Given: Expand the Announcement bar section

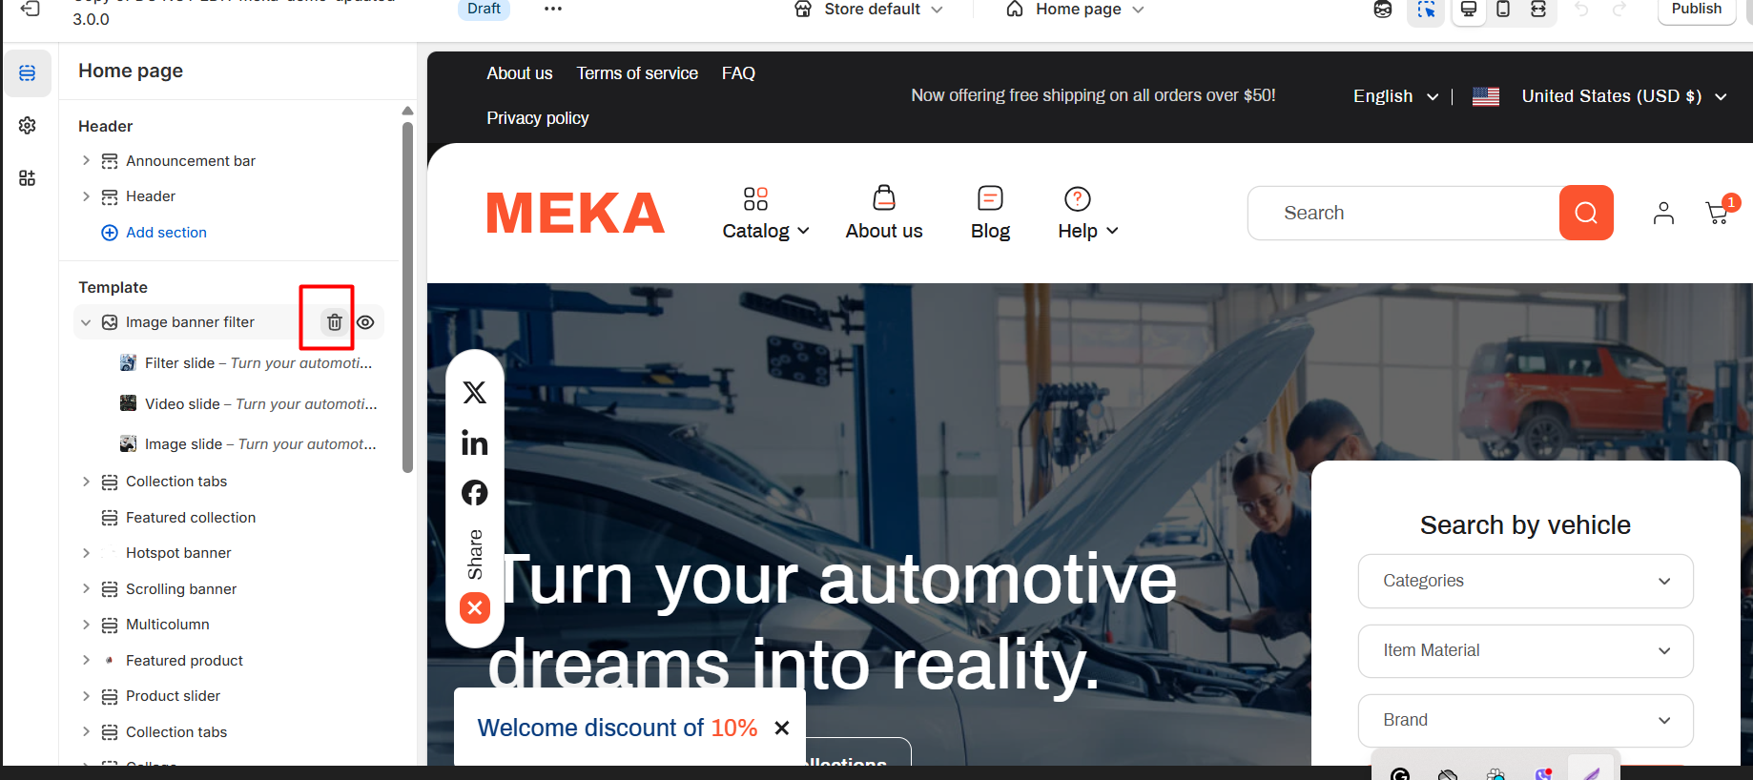Looking at the screenshot, I should 86,161.
